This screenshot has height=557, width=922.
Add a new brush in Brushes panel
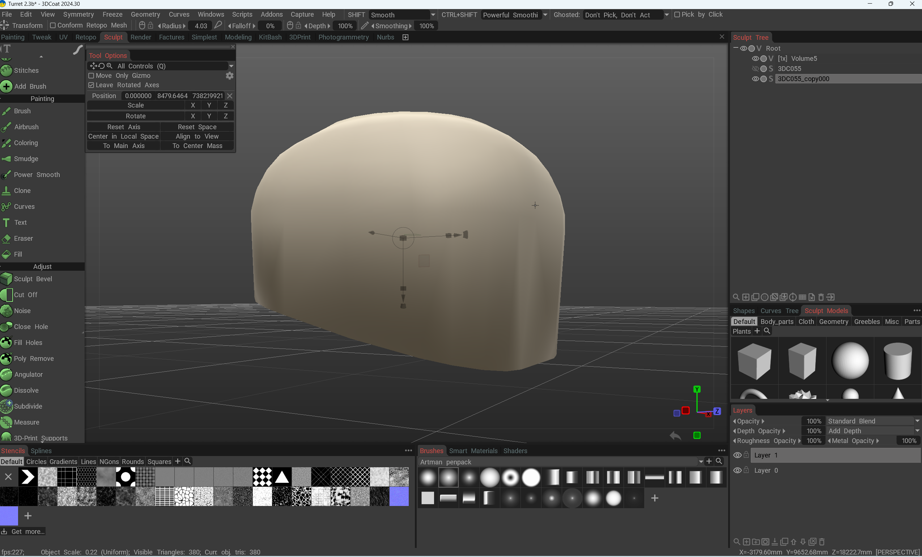[x=654, y=498]
